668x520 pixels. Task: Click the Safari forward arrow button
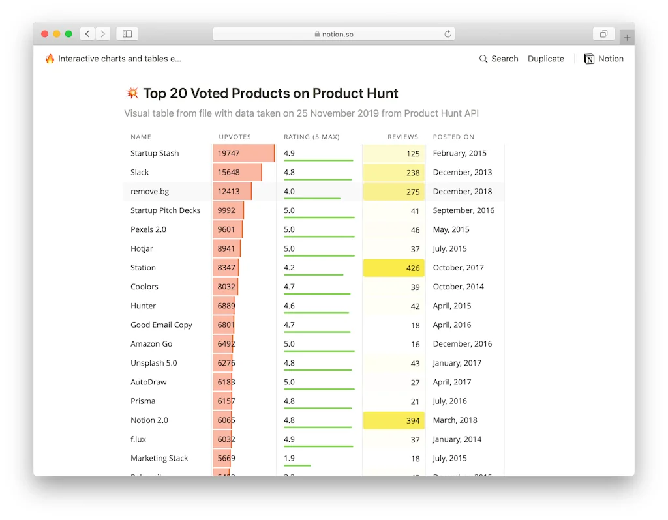pyautogui.click(x=102, y=34)
